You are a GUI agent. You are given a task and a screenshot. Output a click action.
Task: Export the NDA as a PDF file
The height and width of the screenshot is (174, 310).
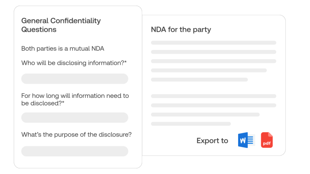[267, 140]
